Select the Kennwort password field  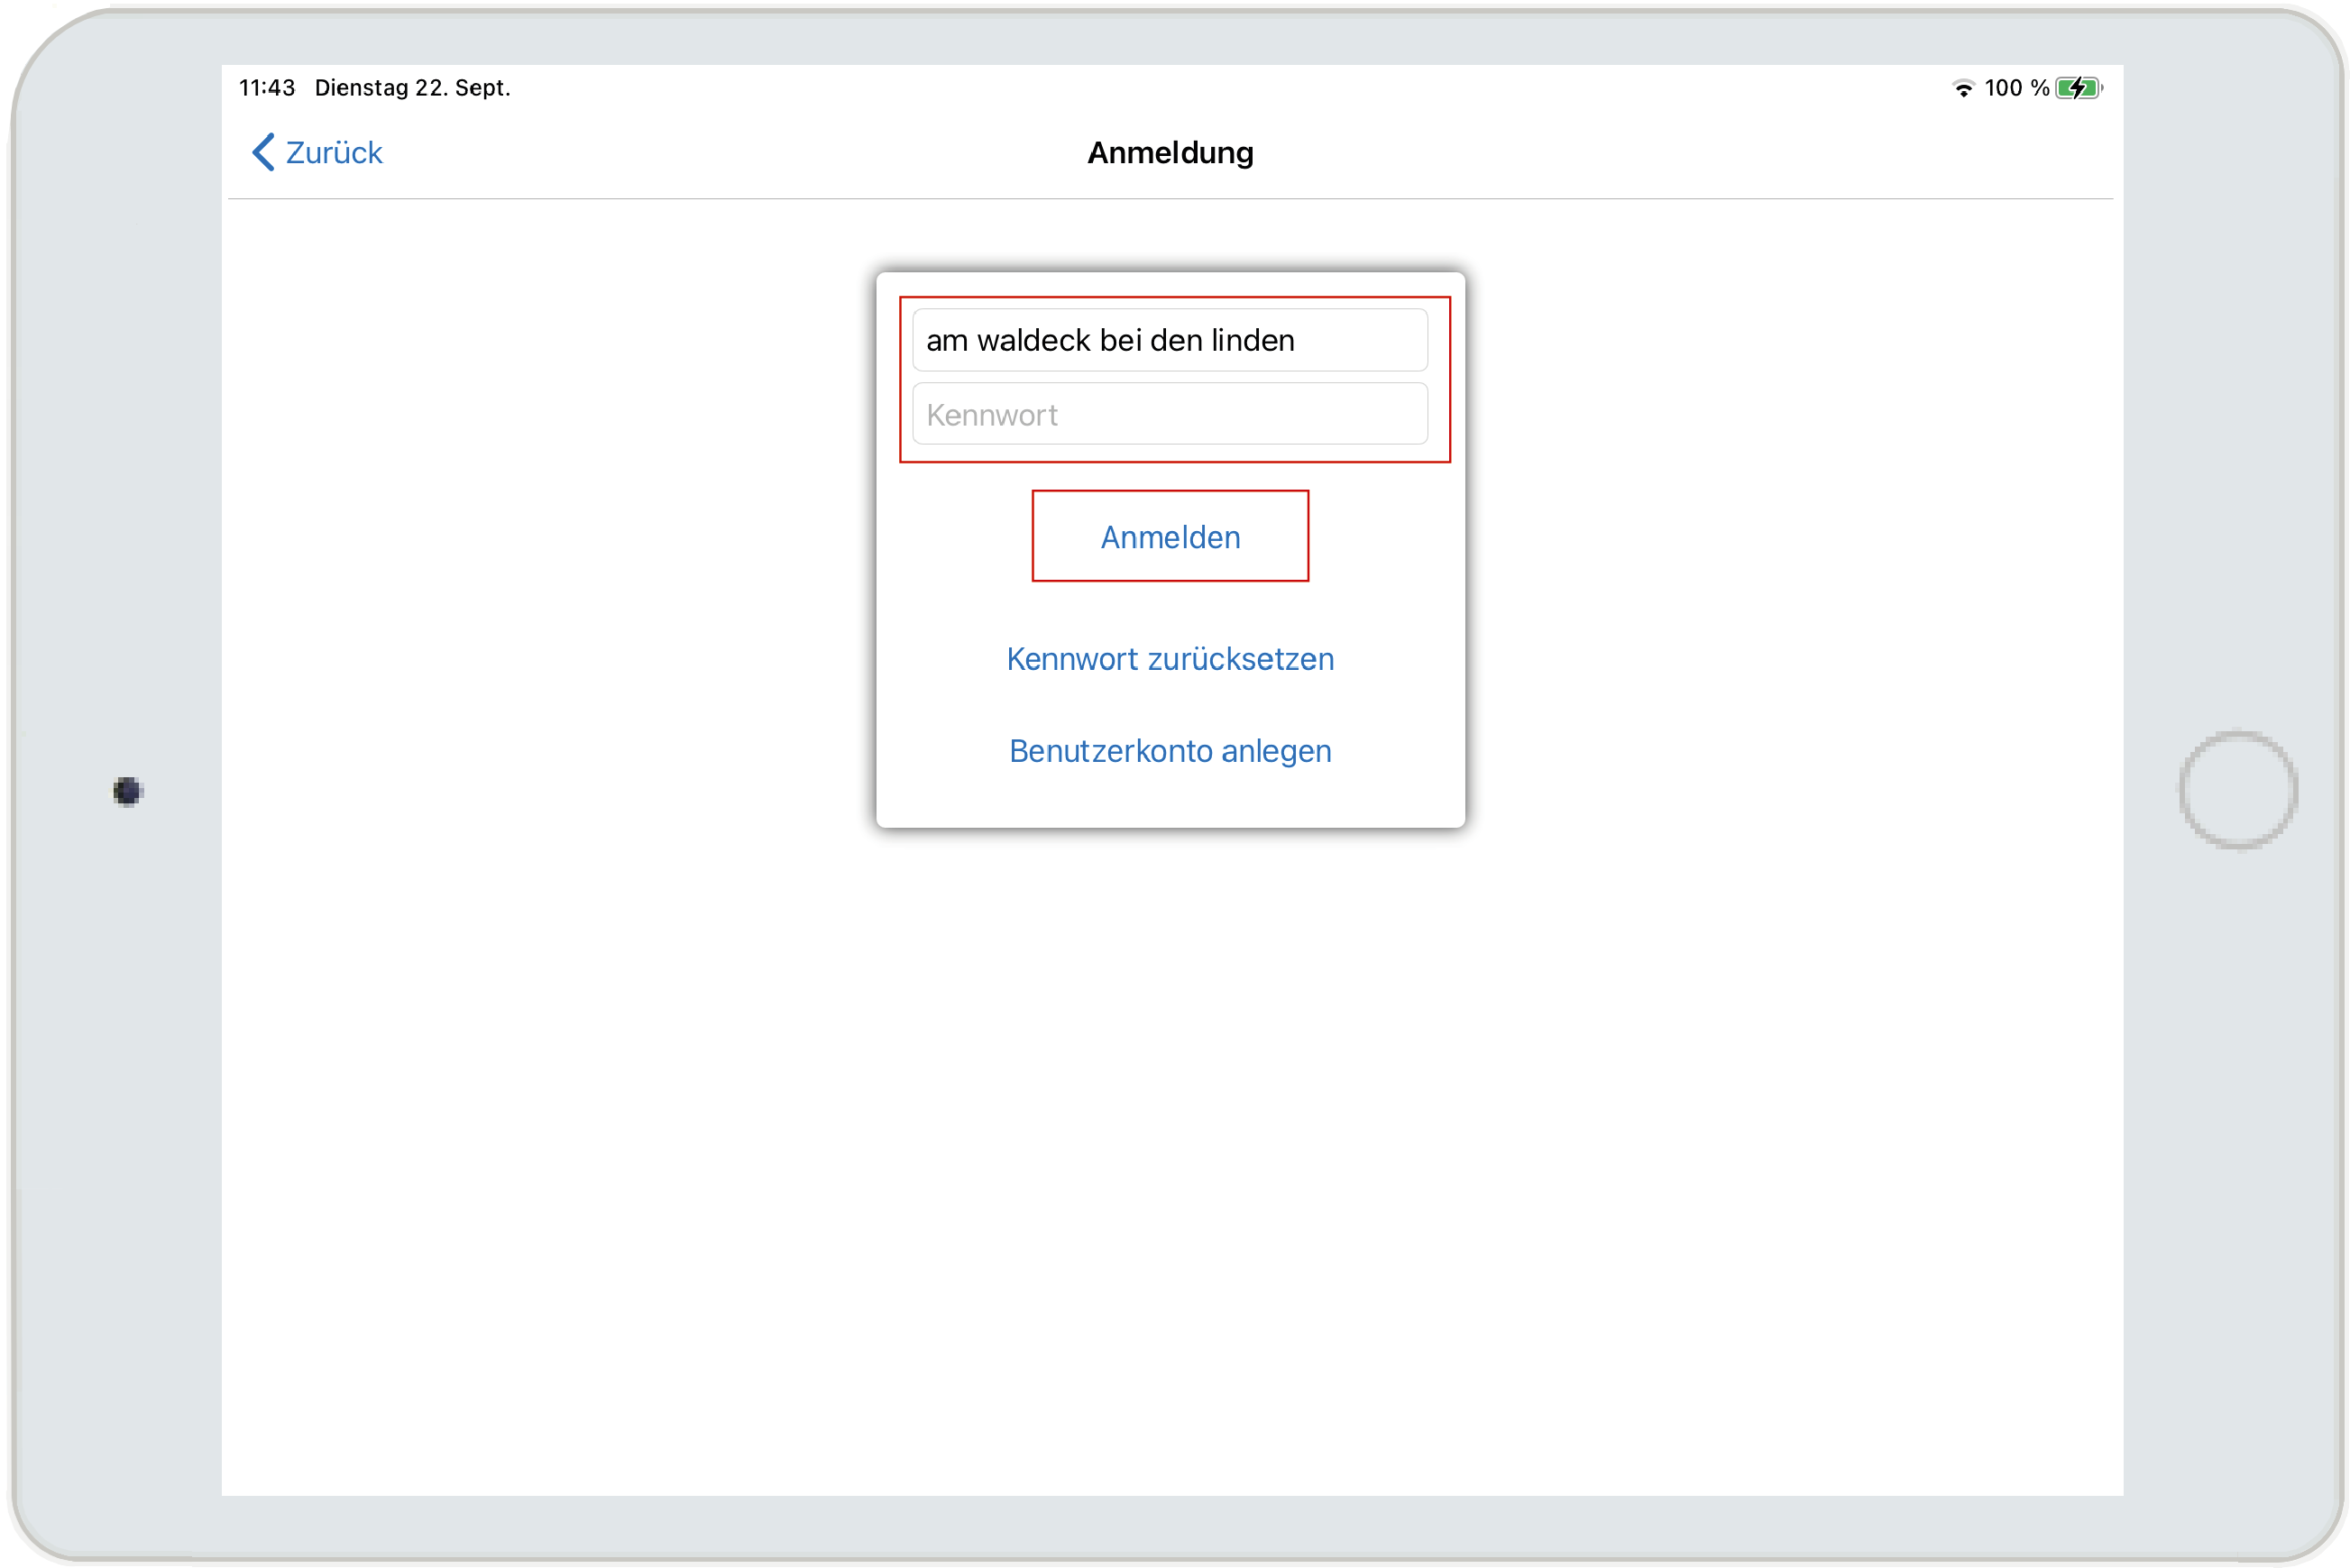coord(1169,414)
